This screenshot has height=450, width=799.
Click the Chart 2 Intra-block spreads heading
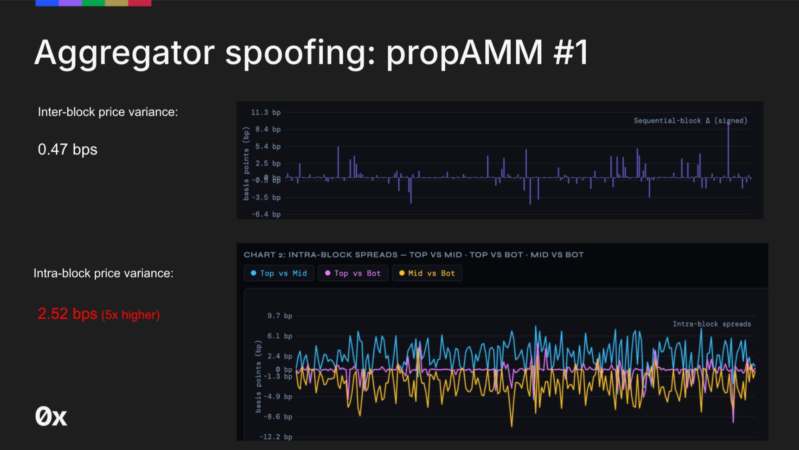click(x=413, y=255)
